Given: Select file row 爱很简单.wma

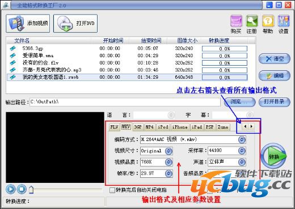Looking at the screenshot, I should click(x=127, y=56).
